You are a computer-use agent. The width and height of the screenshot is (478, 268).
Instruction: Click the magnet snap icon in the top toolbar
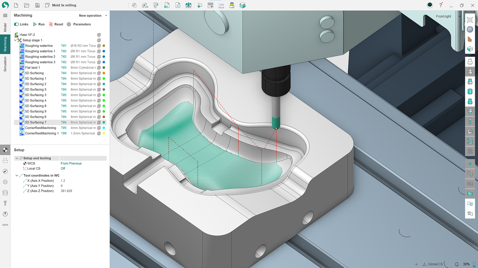pos(134,5)
